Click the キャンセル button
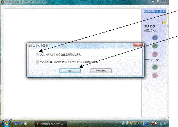The width and height of the screenshot is (178, 127). [x=101, y=71]
